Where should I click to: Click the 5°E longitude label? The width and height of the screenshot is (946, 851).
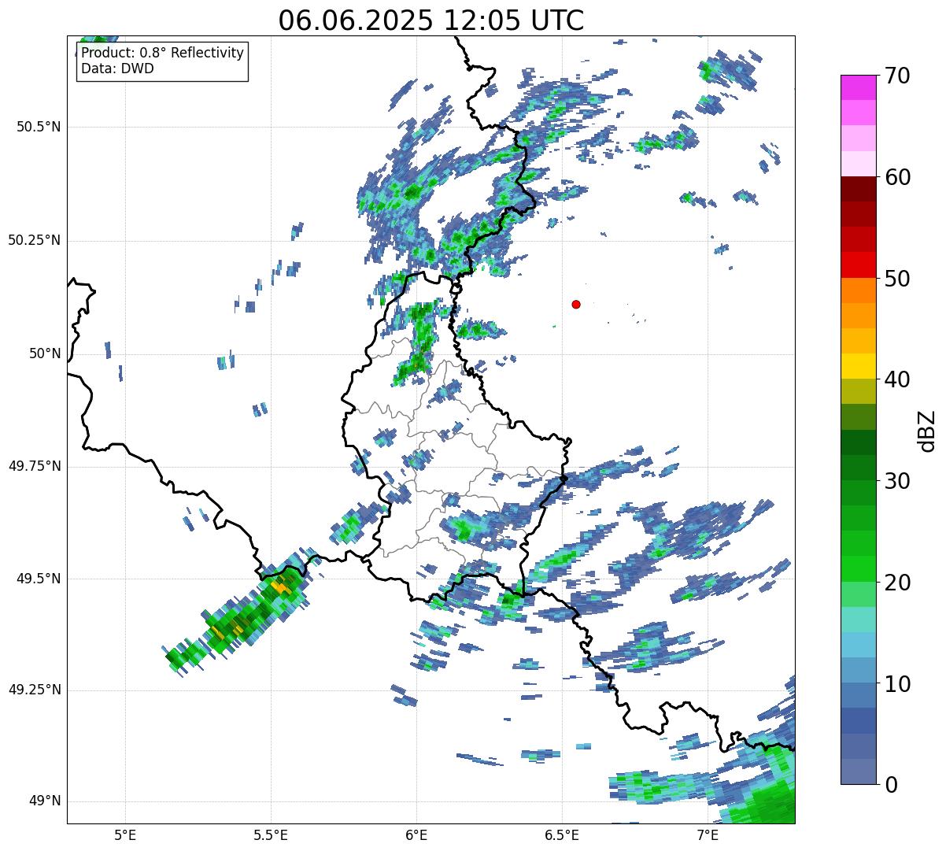(125, 835)
